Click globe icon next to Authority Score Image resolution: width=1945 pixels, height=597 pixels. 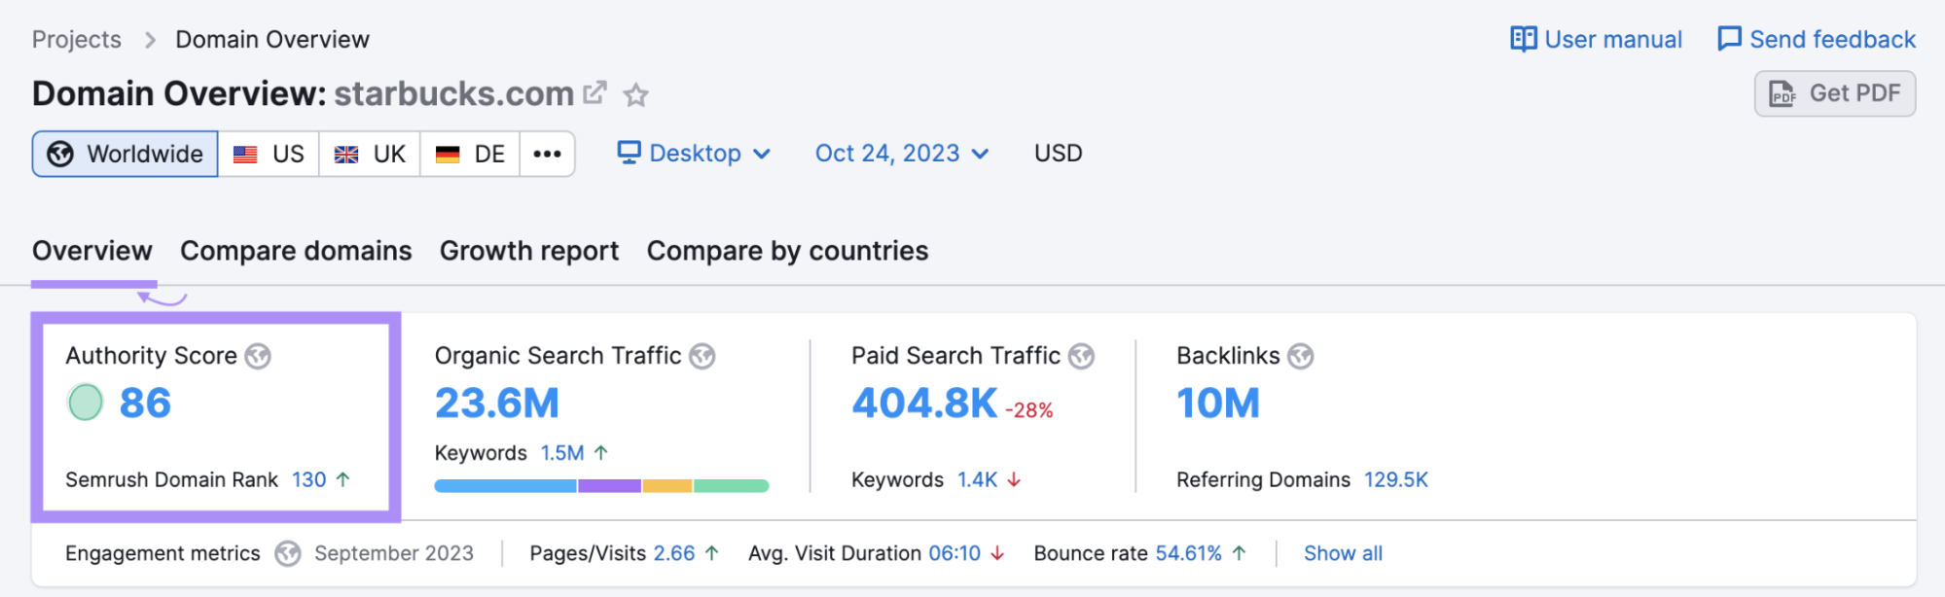click(258, 357)
